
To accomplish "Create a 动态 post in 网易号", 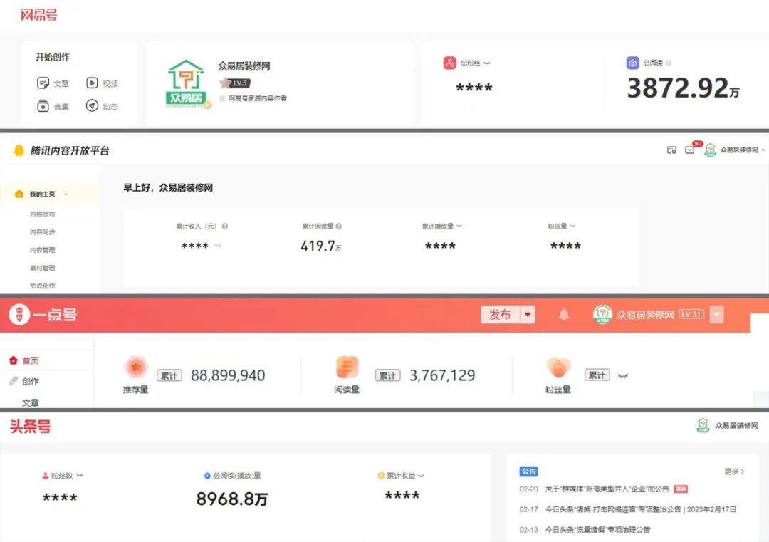I will (x=102, y=106).
